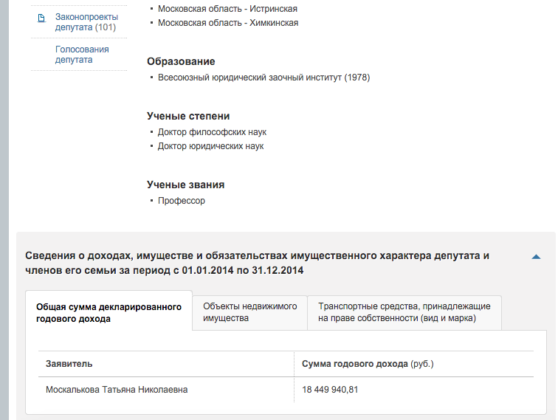Open the Голосования депутата link
The height and width of the screenshot is (420, 558).
click(x=82, y=55)
